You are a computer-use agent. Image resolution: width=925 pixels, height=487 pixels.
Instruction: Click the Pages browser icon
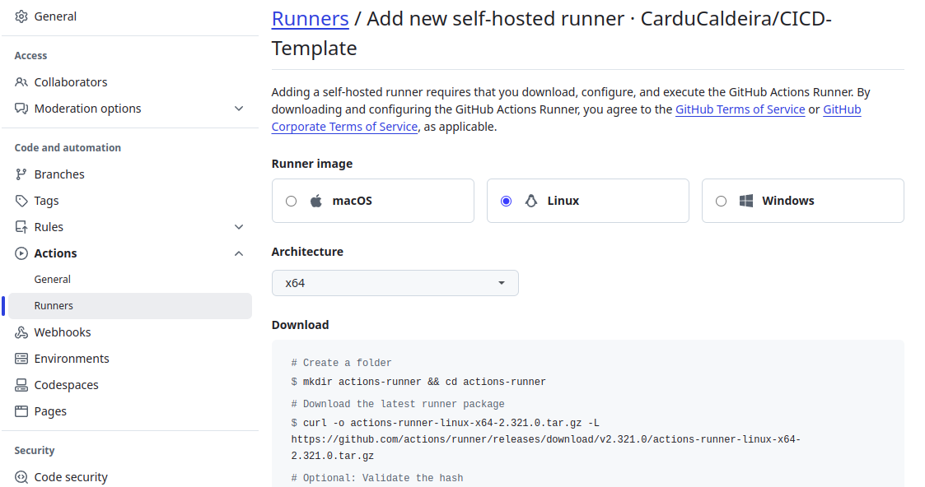click(21, 411)
